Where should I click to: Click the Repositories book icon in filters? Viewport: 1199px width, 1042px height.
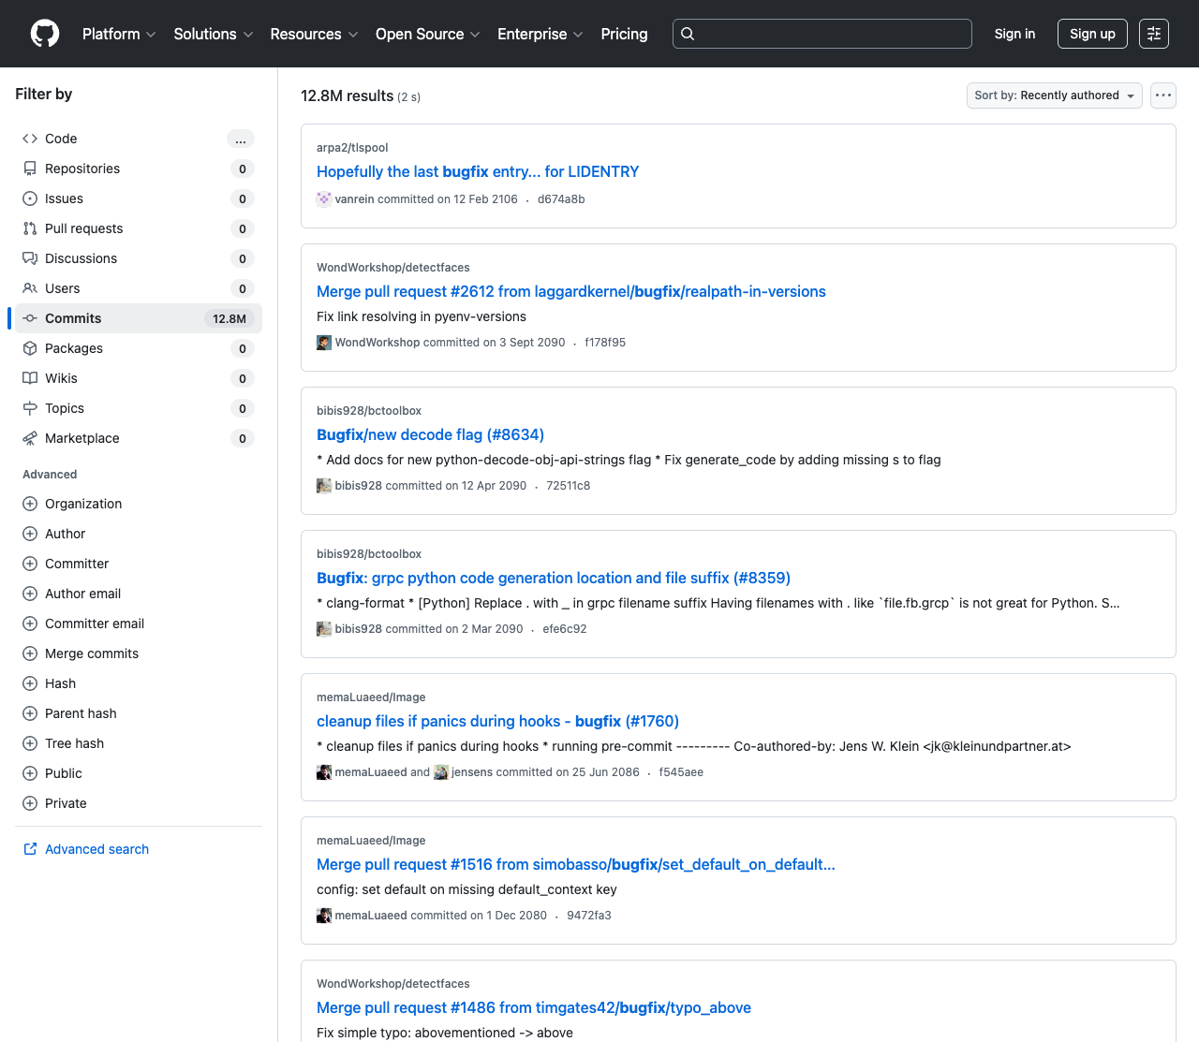click(x=30, y=169)
